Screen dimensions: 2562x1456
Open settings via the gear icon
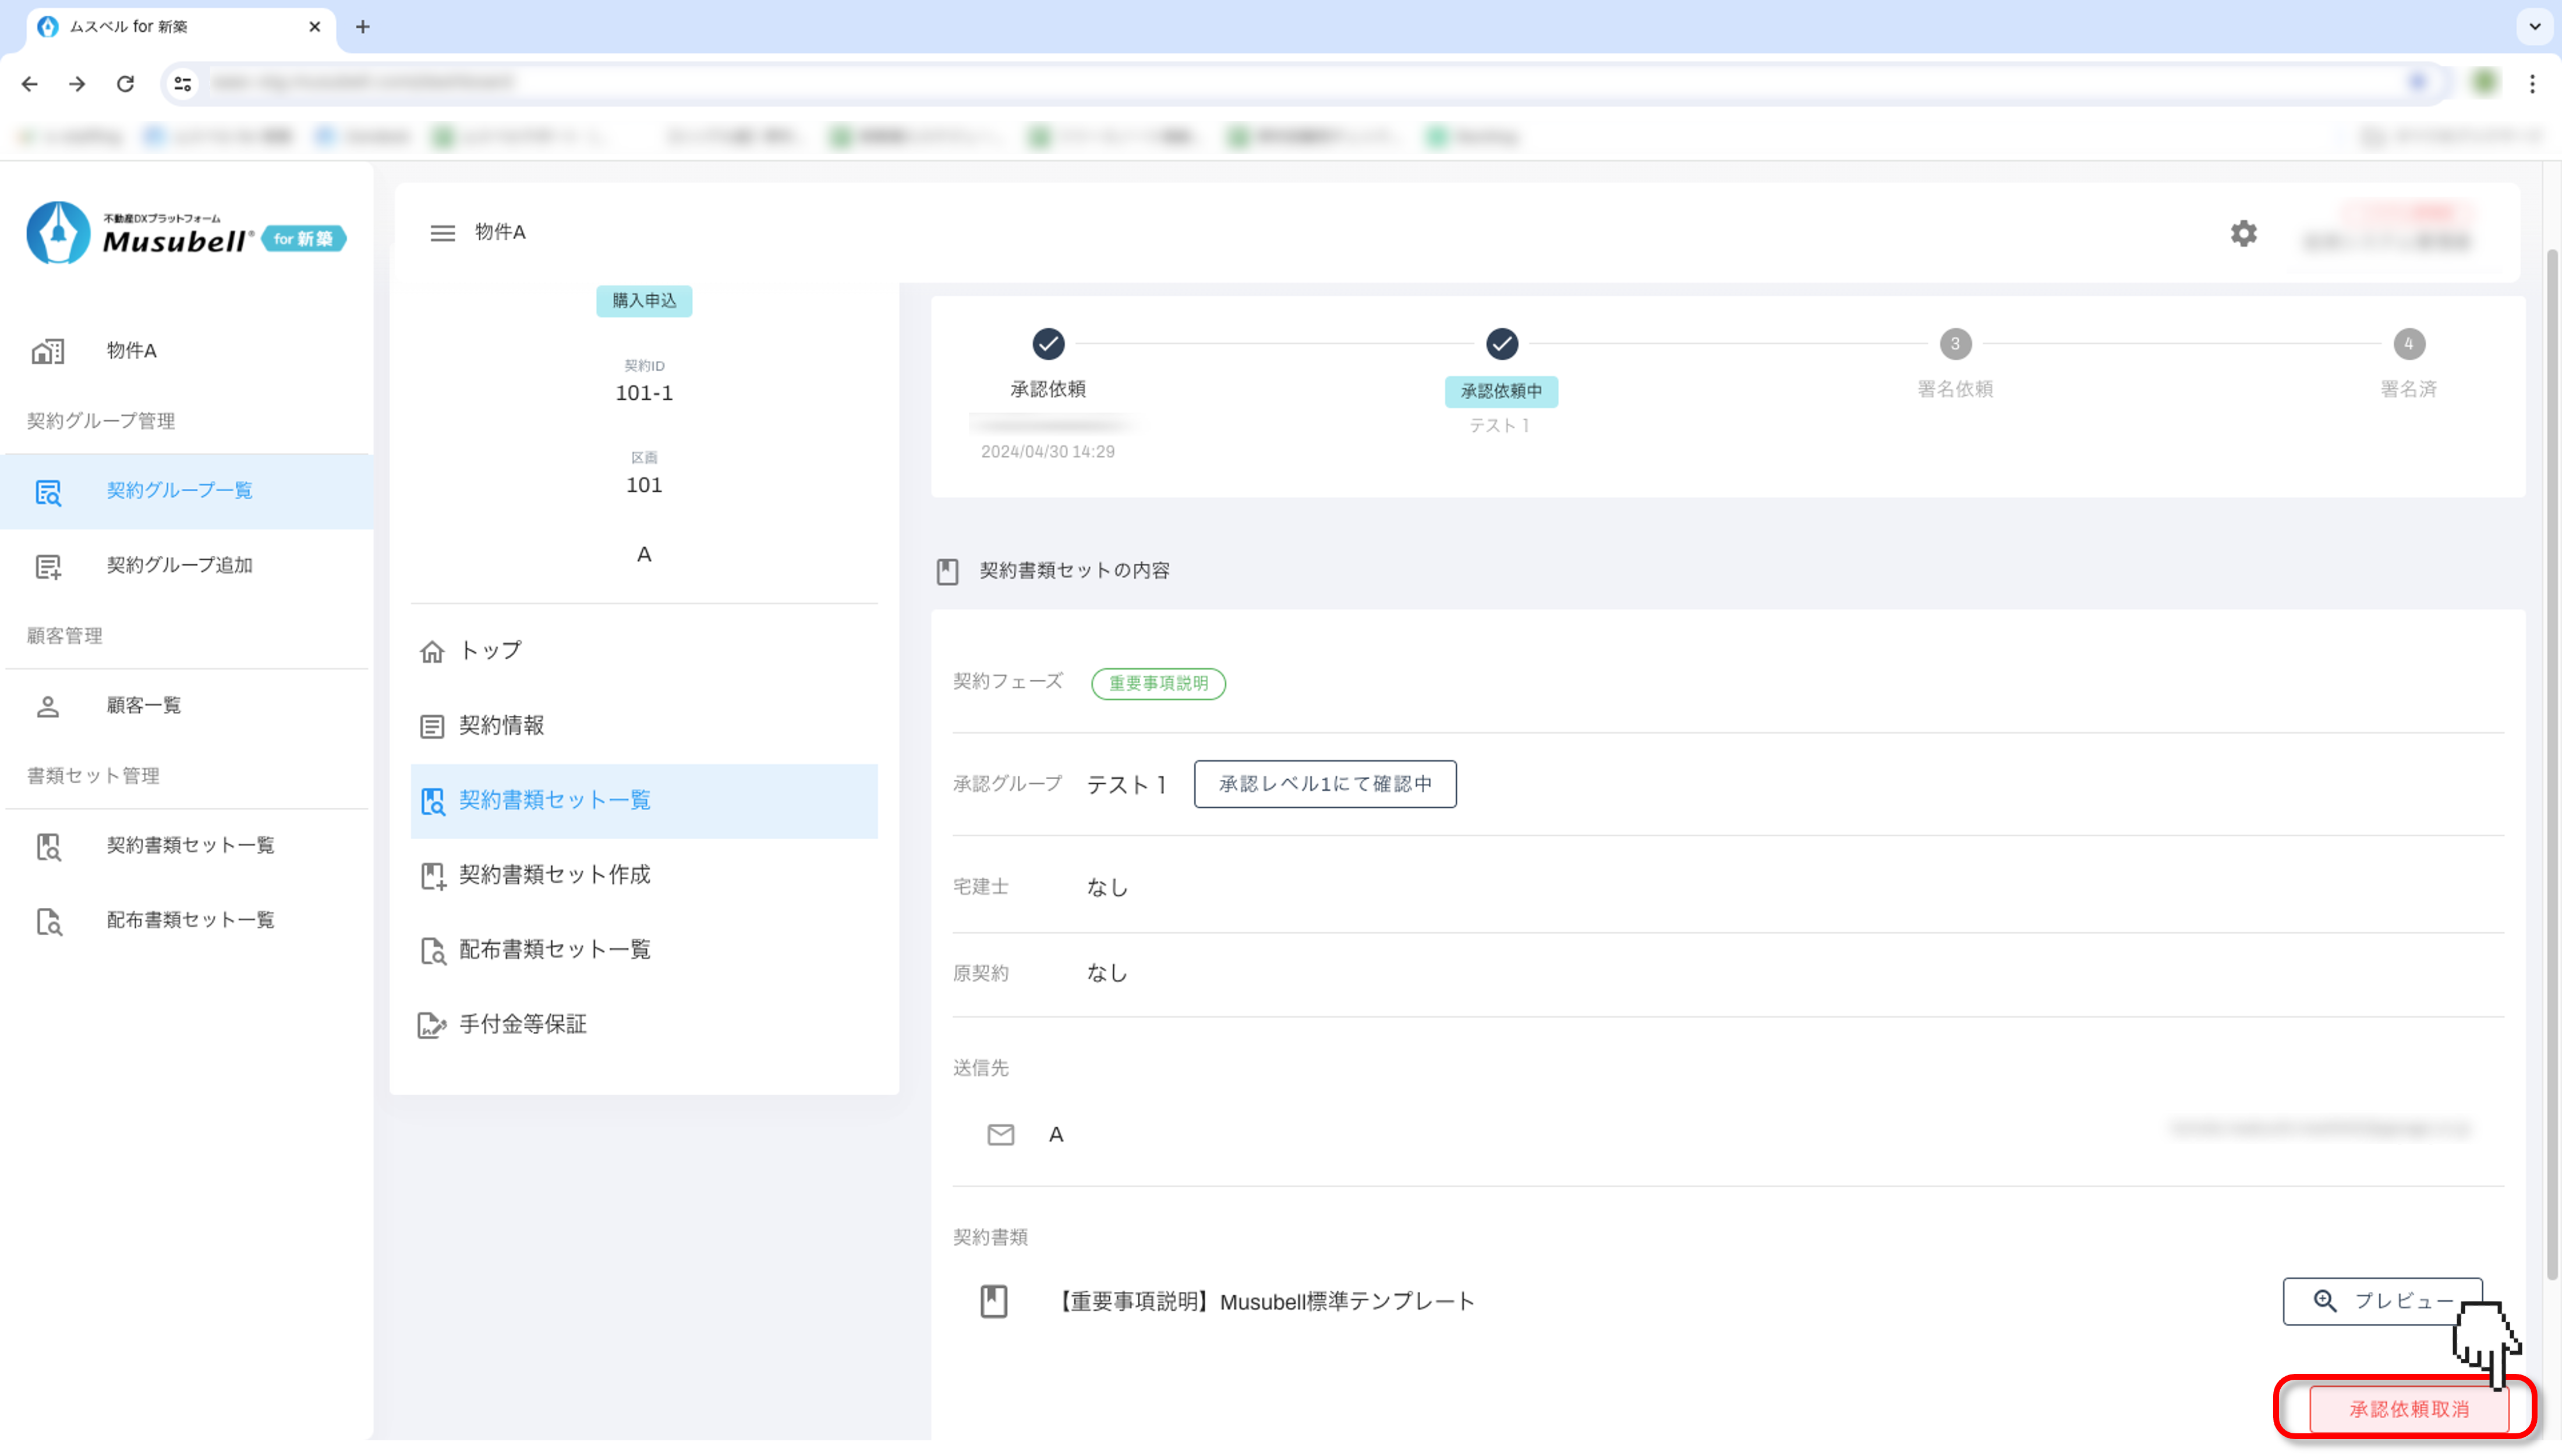pyautogui.click(x=2244, y=233)
